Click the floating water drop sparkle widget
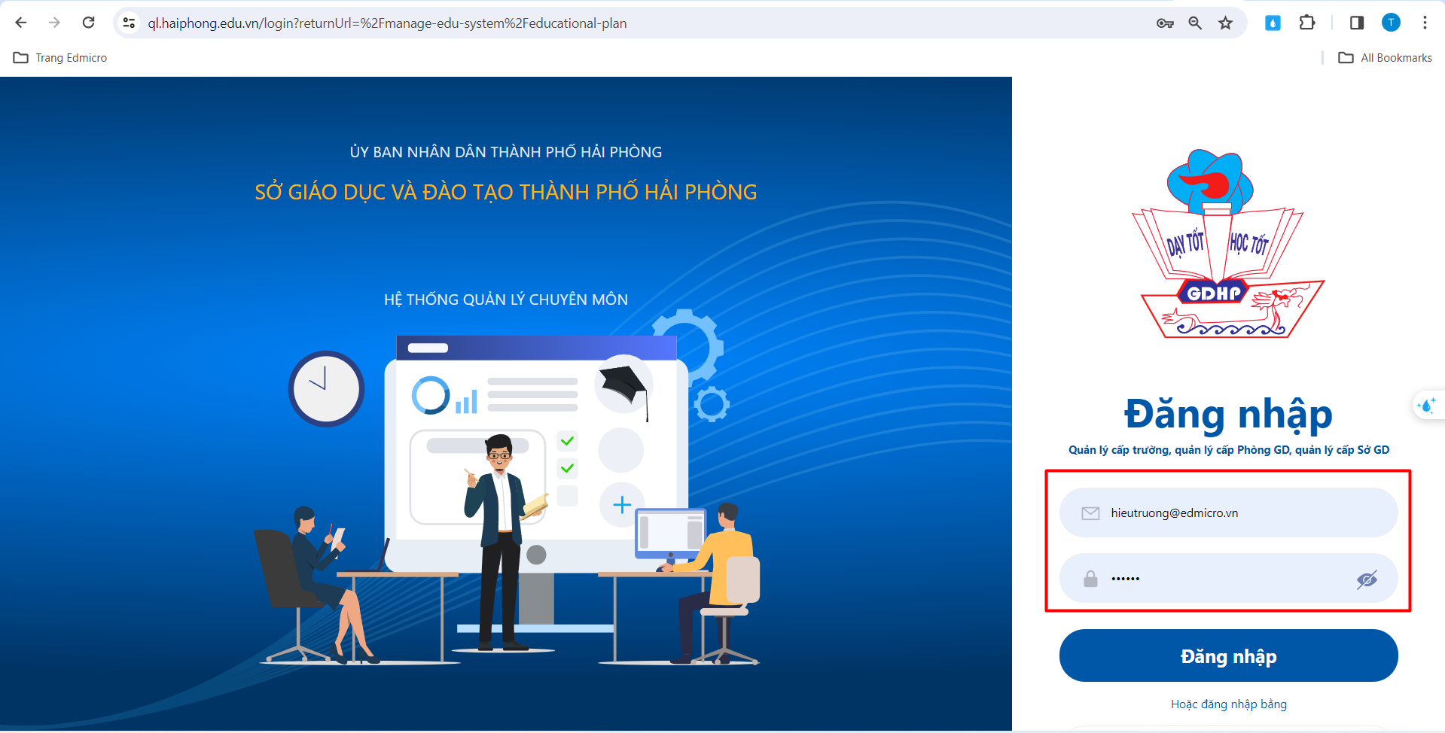Image resolution: width=1445 pixels, height=733 pixels. (1426, 406)
